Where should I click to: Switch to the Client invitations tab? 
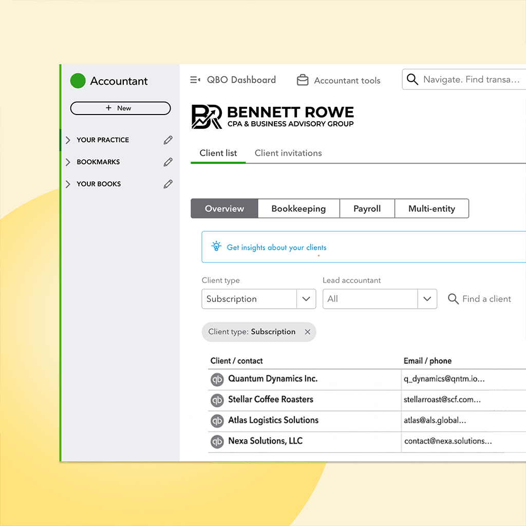(x=288, y=153)
